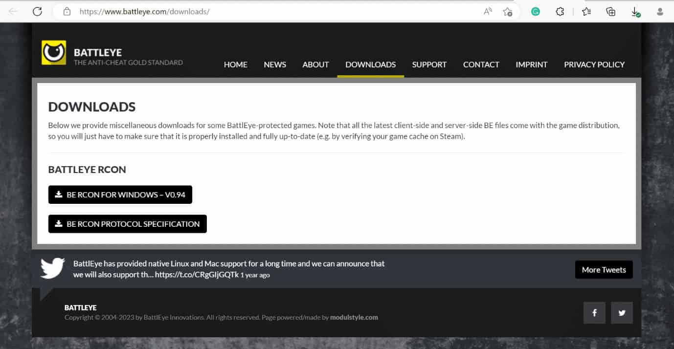Click the Twitter bird icon beside the tweet
674x349 pixels.
tap(53, 268)
